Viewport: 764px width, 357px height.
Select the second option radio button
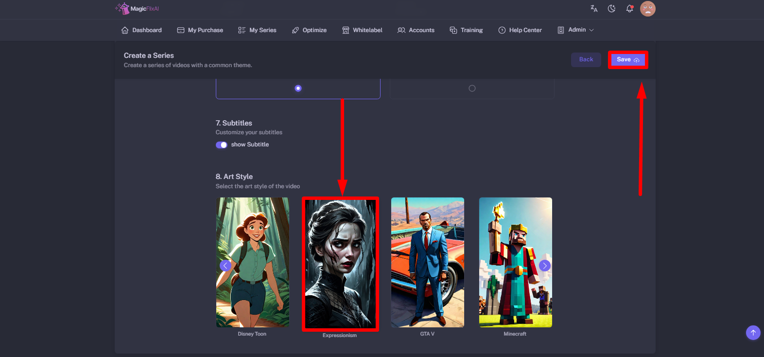[472, 88]
